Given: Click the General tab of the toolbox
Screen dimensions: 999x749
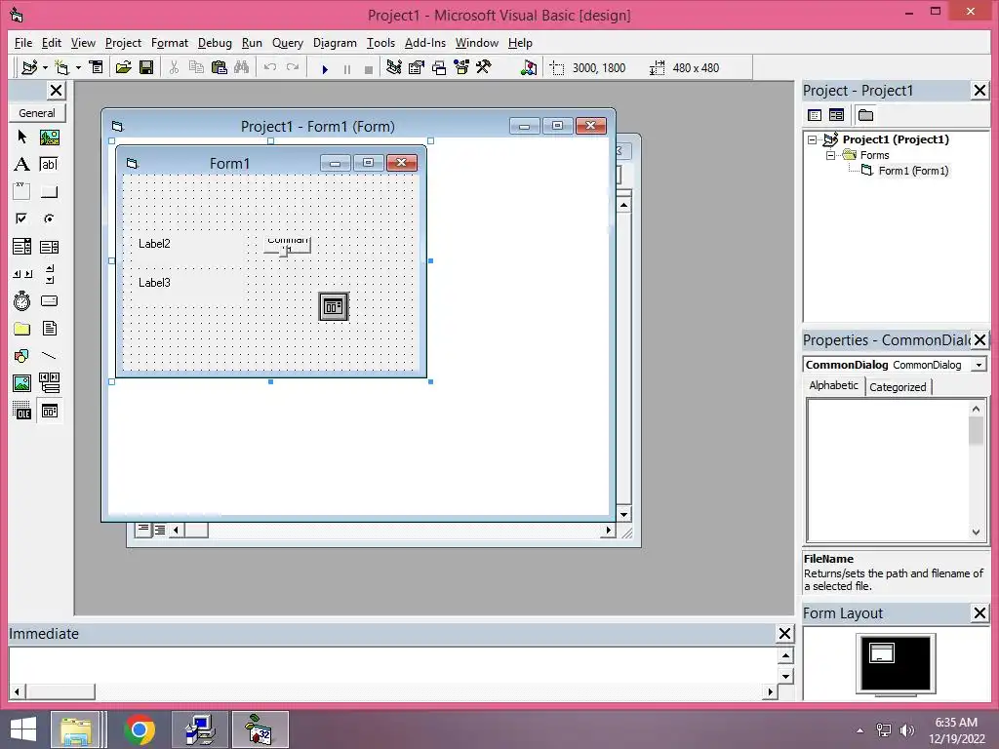Looking at the screenshot, I should [37, 113].
